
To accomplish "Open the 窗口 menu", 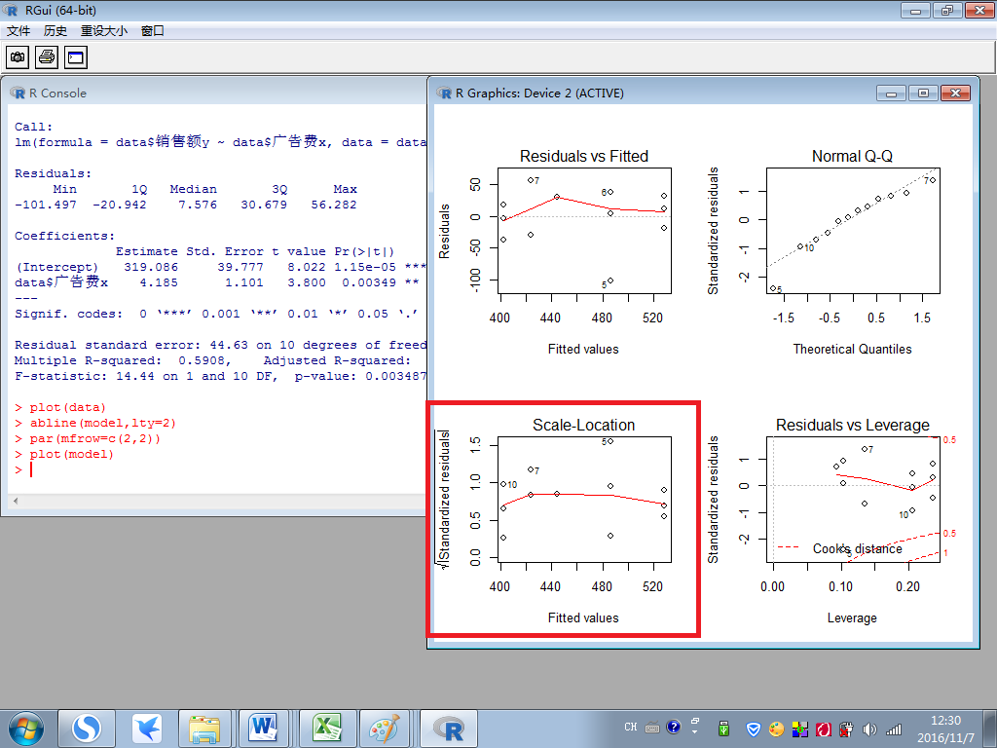I will pyautogui.click(x=153, y=30).
